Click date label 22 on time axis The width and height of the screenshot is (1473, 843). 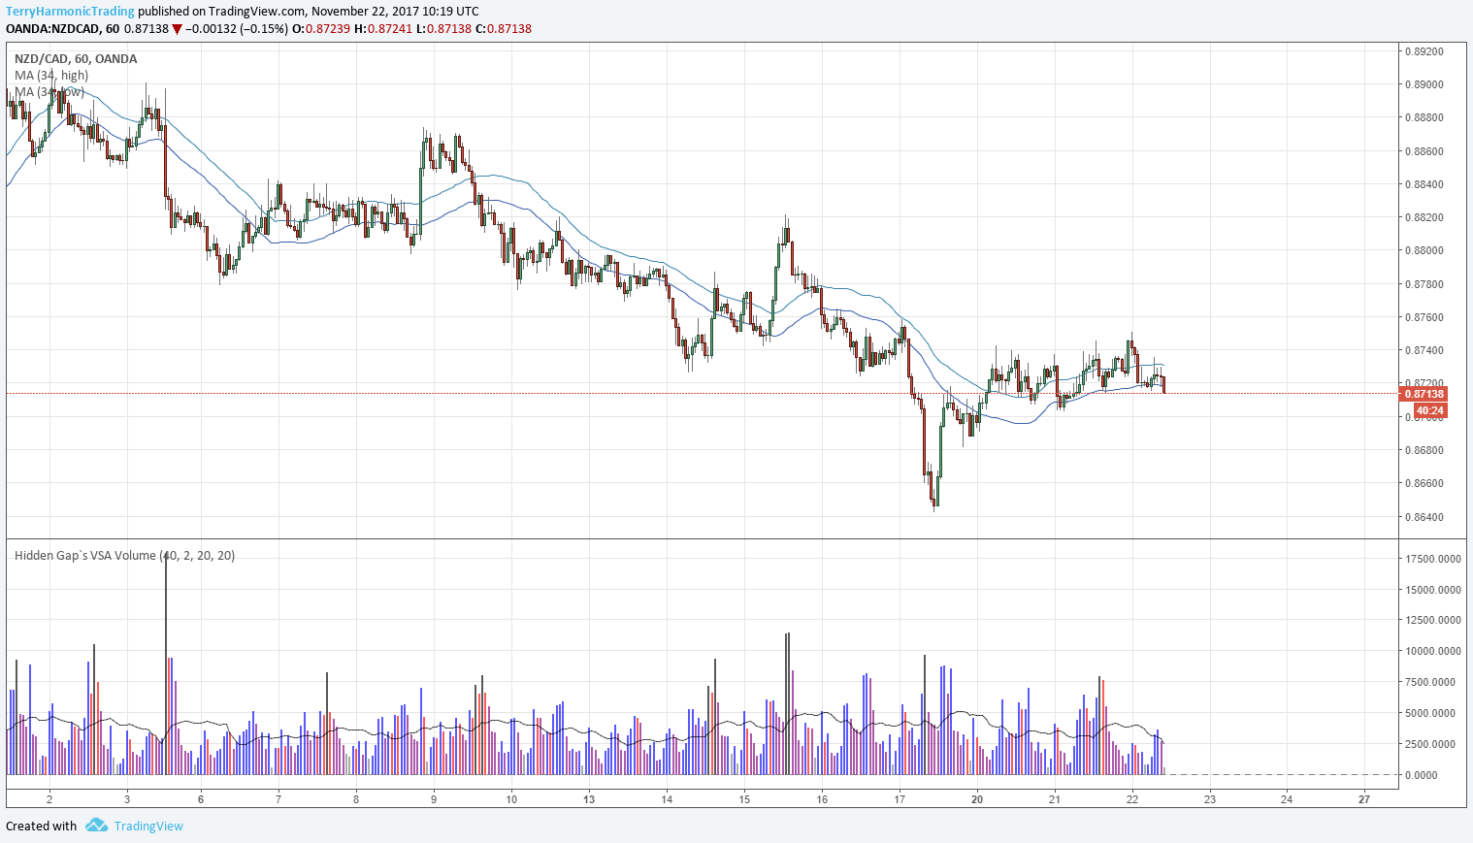tap(1132, 799)
